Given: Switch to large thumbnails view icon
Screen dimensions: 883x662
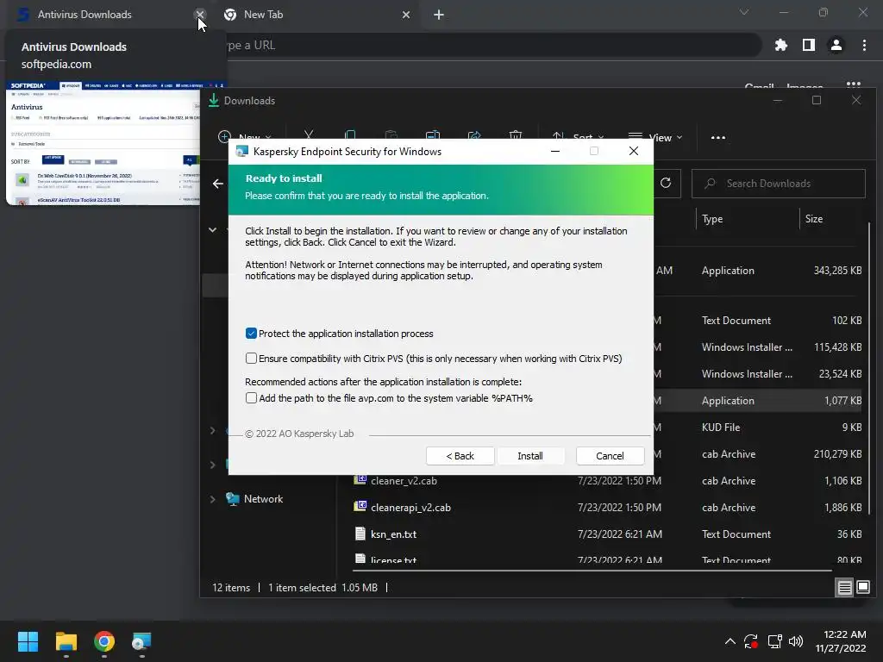Looking at the screenshot, I should coord(862,588).
